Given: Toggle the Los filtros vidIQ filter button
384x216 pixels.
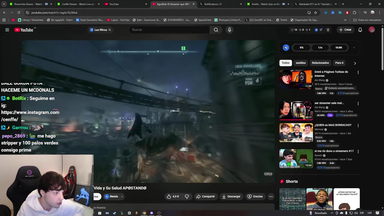Looking at the screenshot, I should tap(100, 30).
